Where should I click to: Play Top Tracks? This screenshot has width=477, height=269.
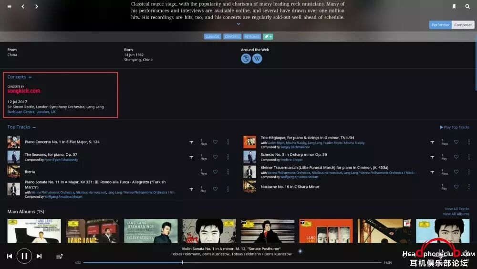[455, 128]
